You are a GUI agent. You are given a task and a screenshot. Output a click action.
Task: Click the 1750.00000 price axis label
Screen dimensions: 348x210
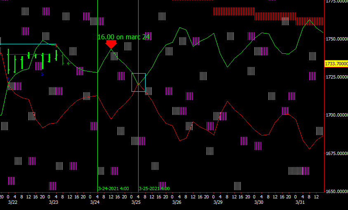337,39
